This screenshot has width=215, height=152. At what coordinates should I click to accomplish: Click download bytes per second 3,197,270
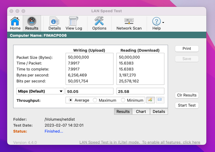[x=127, y=75]
